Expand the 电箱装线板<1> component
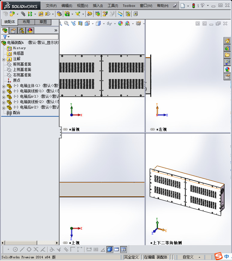This screenshot has width=232, height=261. coord(4,92)
